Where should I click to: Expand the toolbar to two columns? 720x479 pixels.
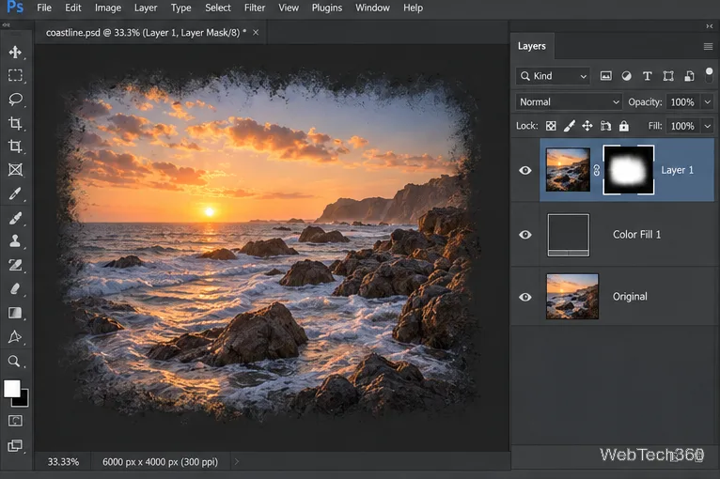pos(6,25)
